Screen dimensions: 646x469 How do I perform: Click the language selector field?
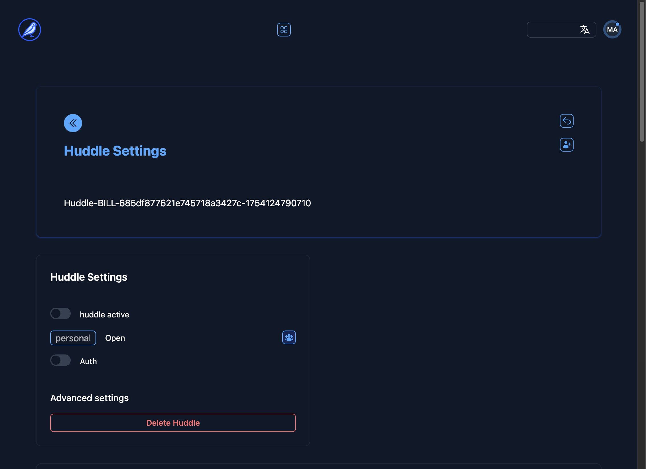(x=552, y=30)
